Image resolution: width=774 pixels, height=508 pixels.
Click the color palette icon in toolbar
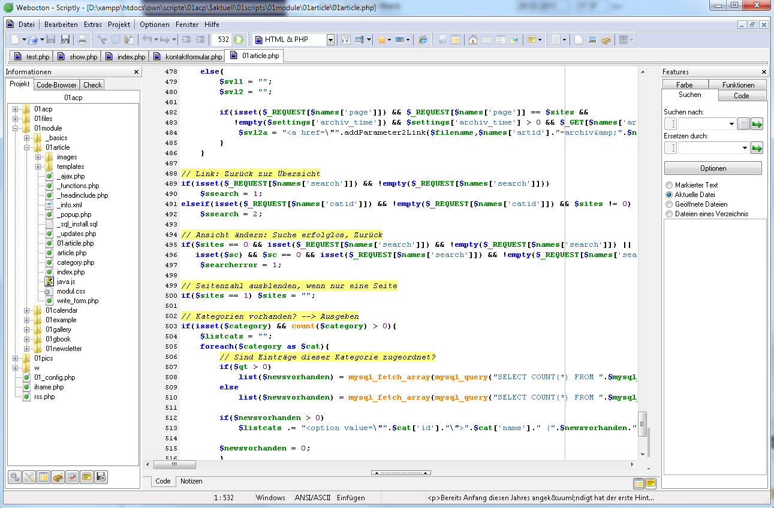click(x=606, y=40)
